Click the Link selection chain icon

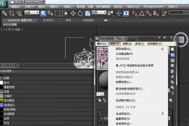pyautogui.click(x=4, y=13)
